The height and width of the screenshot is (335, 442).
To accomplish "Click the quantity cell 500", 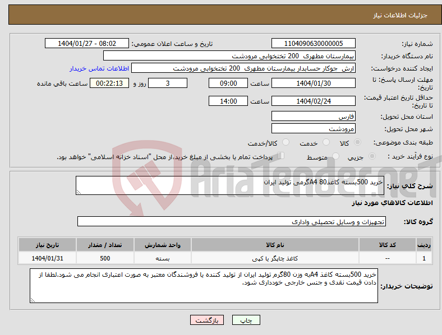I will 105,258.
